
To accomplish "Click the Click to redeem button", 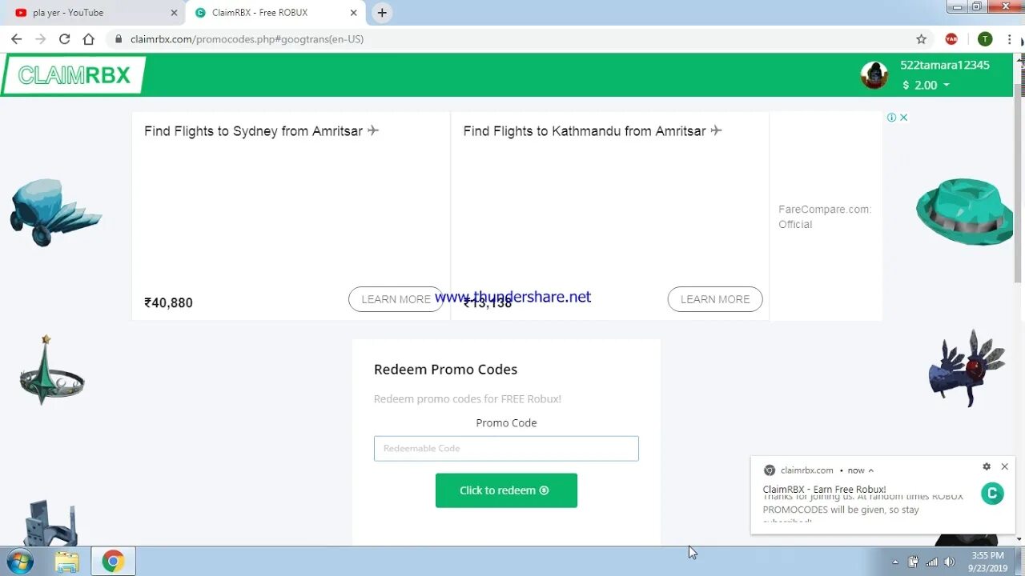I will (506, 490).
